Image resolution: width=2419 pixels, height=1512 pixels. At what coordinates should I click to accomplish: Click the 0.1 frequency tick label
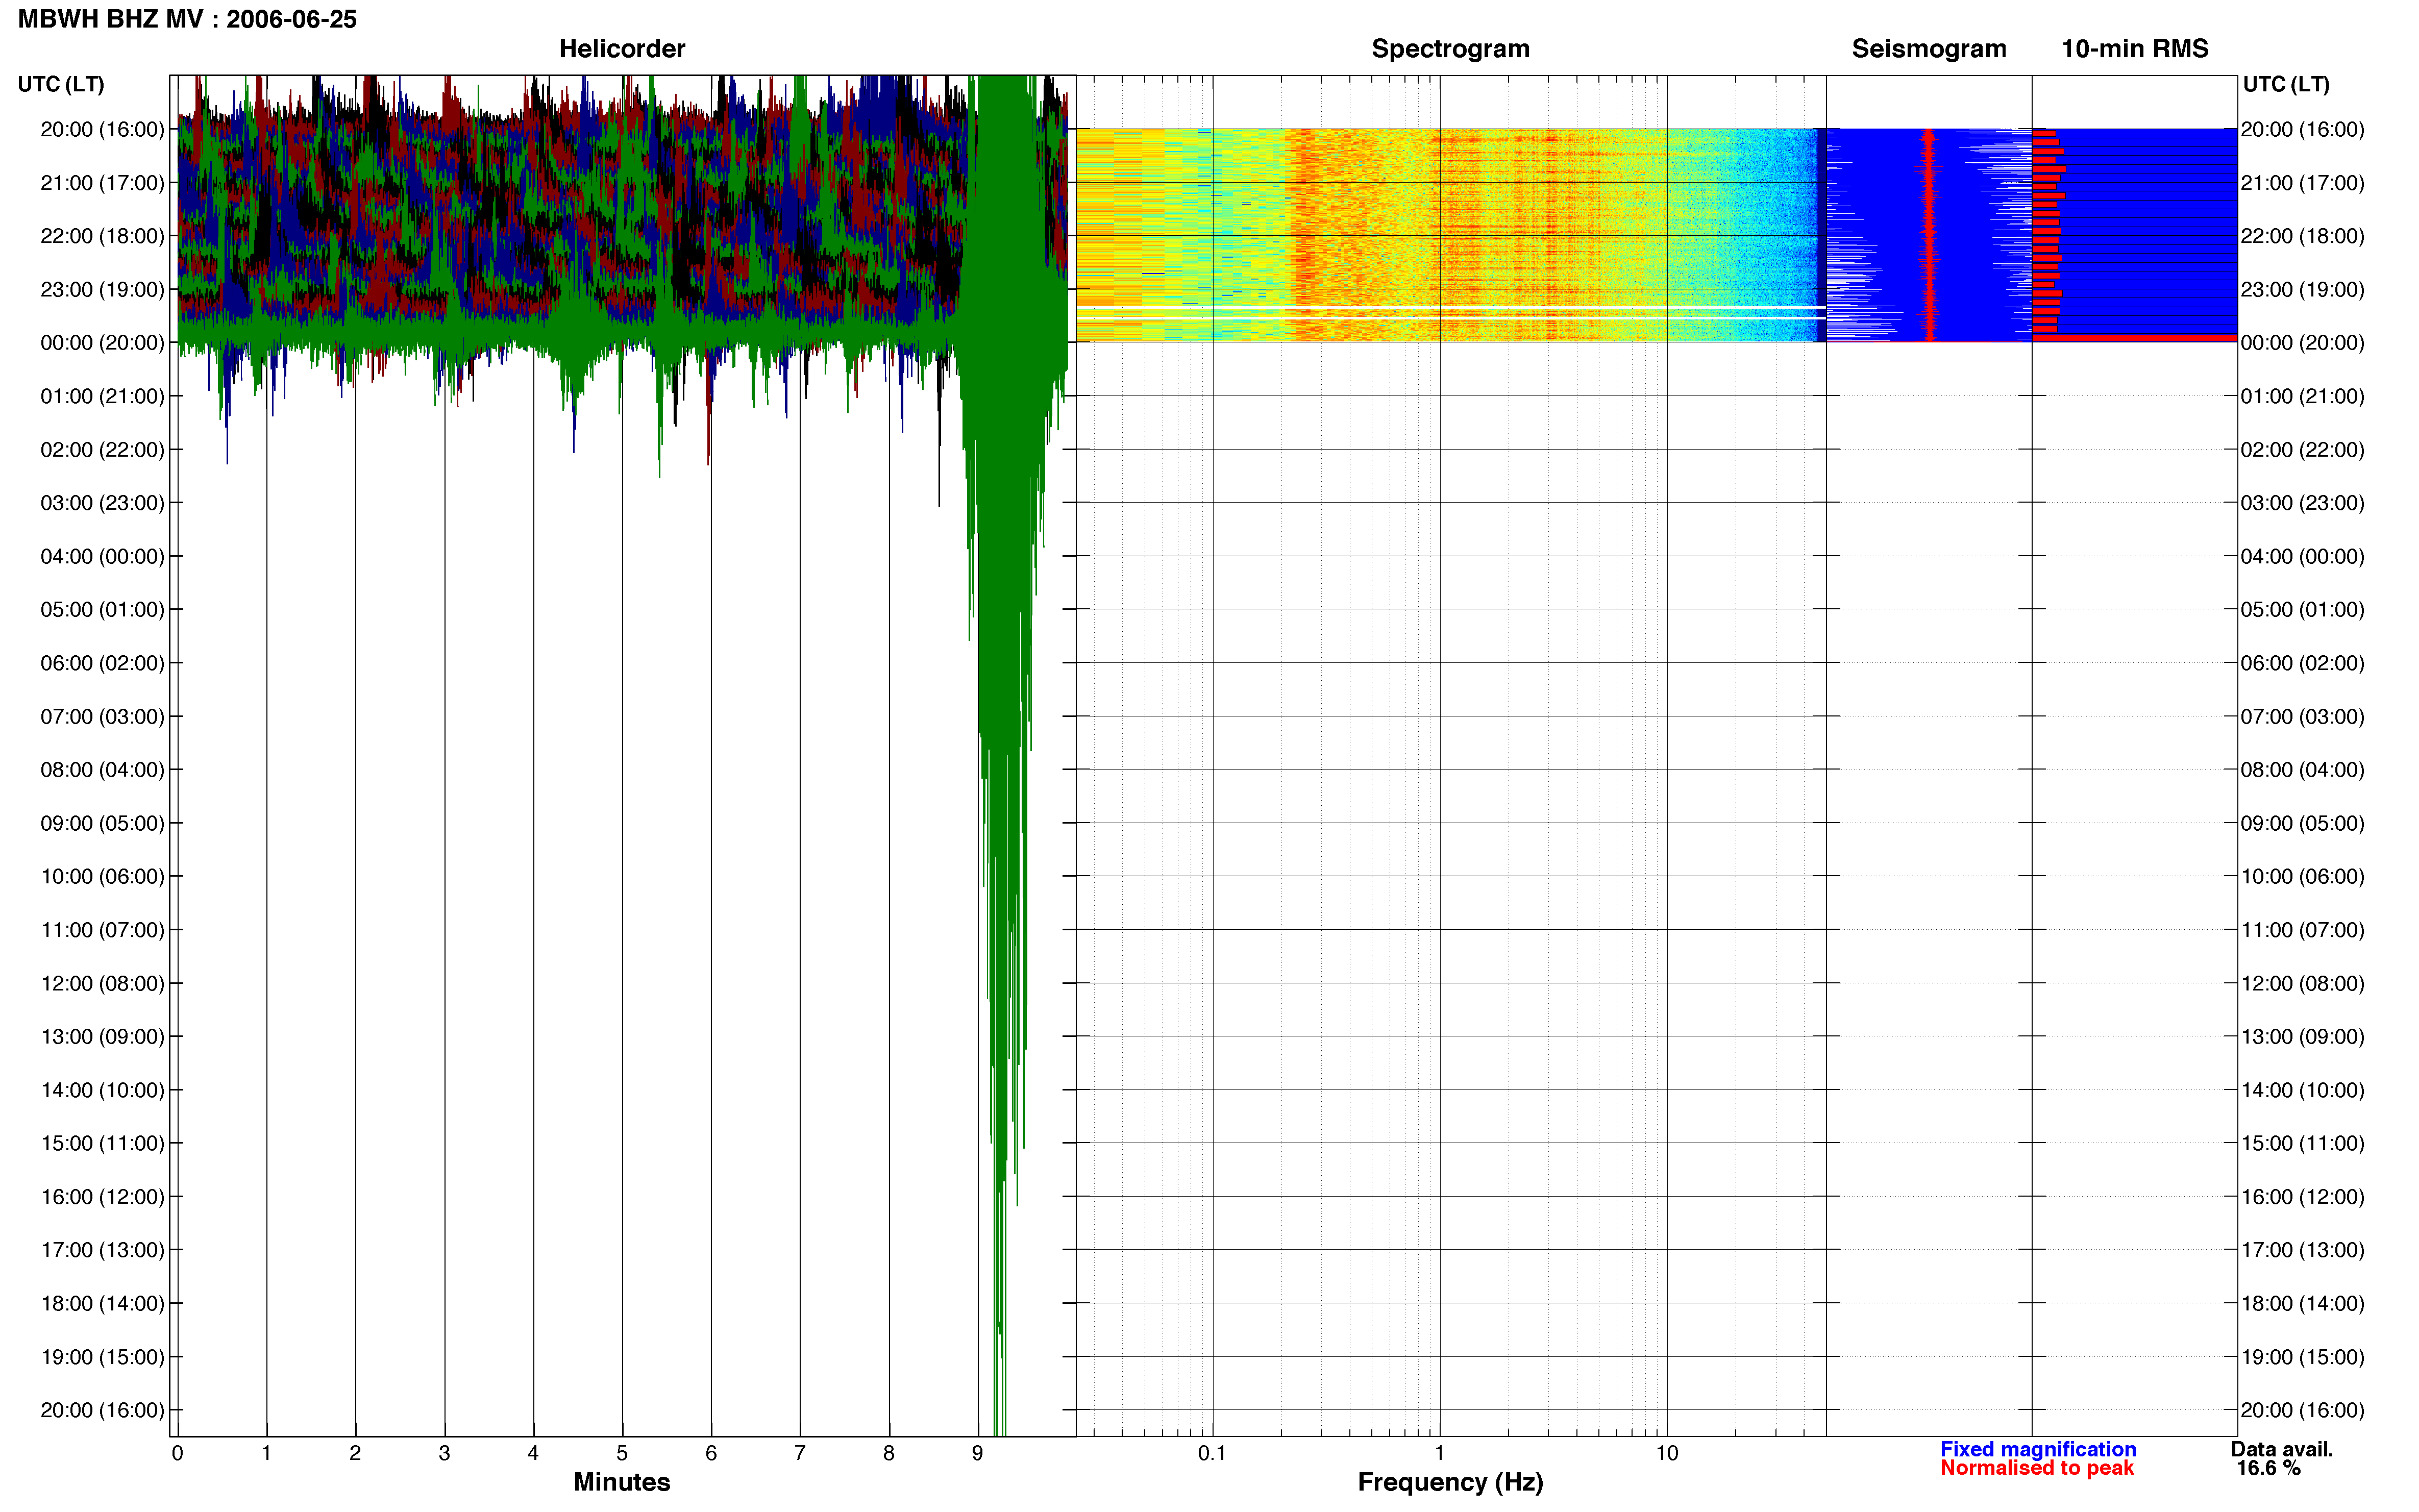pos(1212,1453)
